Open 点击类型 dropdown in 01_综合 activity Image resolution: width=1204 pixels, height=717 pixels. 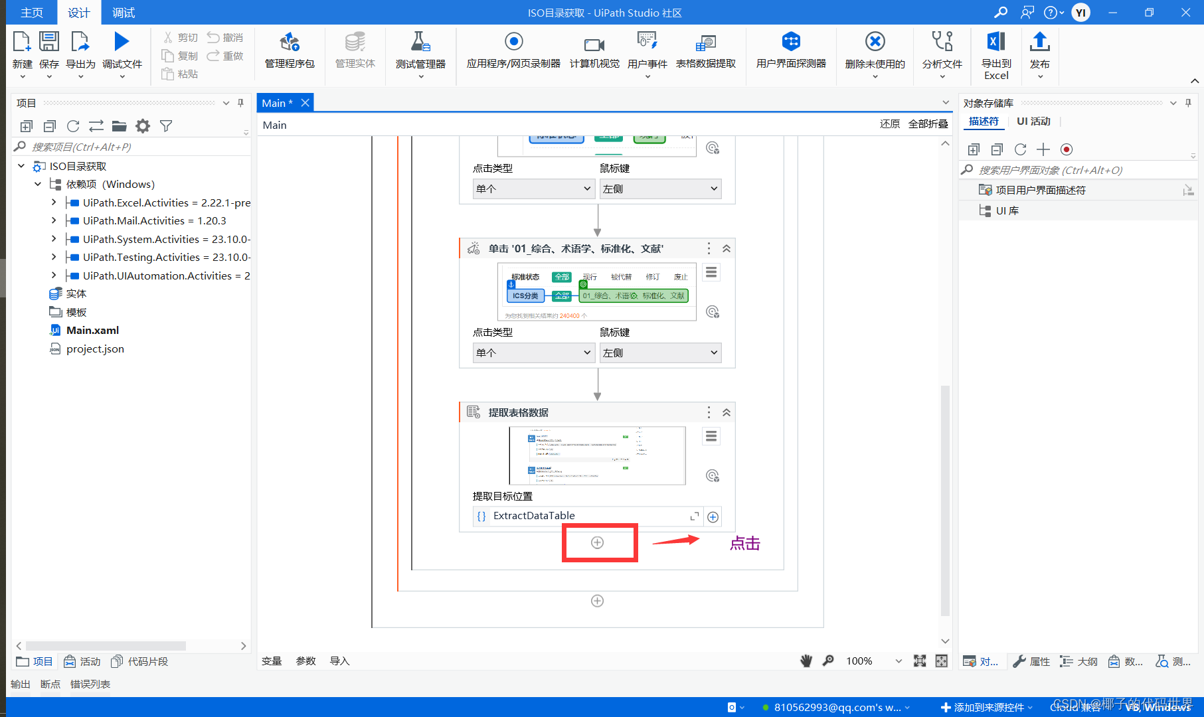[533, 353]
